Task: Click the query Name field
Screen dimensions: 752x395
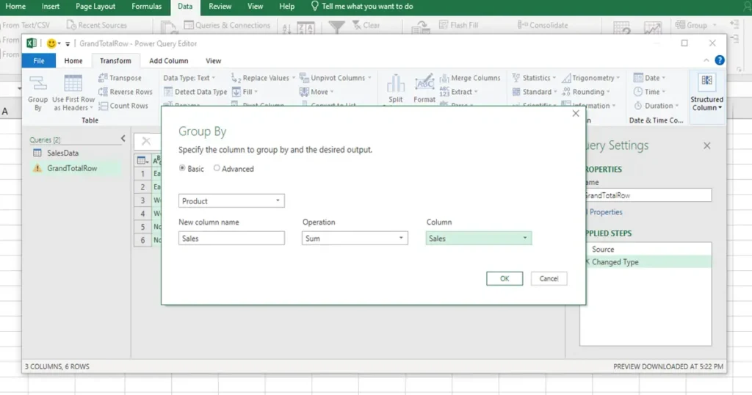Action: [x=648, y=195]
